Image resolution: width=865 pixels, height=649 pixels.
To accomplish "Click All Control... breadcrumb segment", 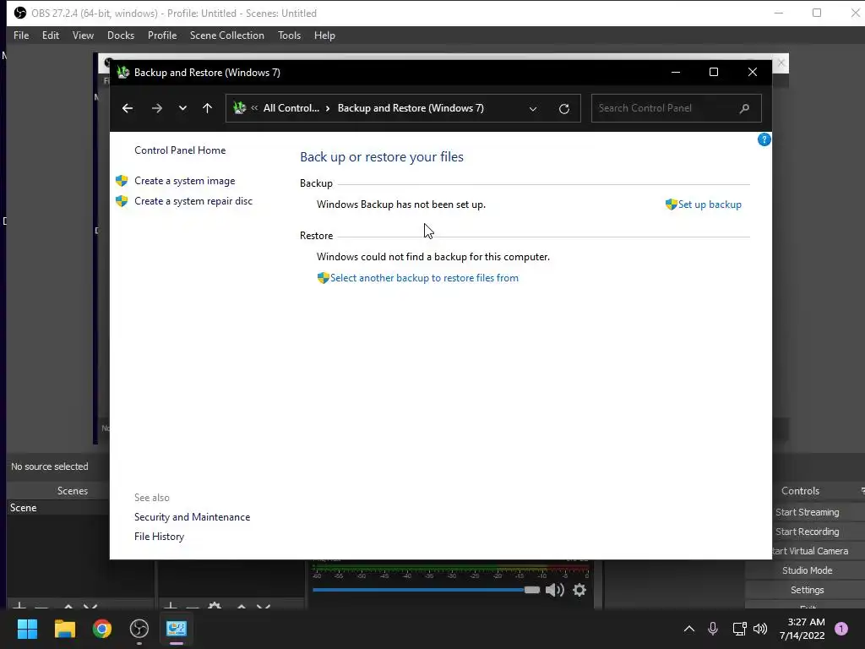I will click(291, 108).
